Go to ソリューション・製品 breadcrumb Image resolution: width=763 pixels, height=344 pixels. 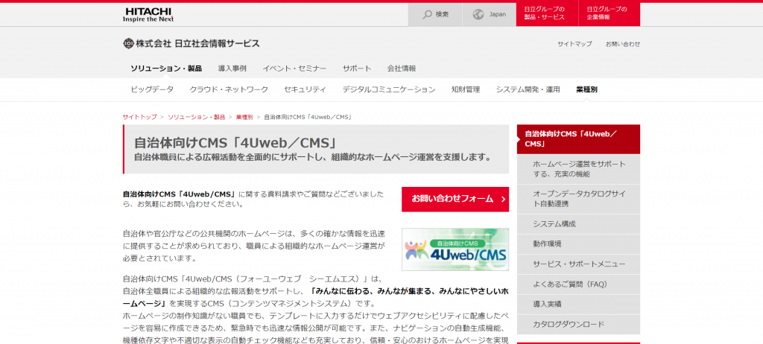coord(197,117)
